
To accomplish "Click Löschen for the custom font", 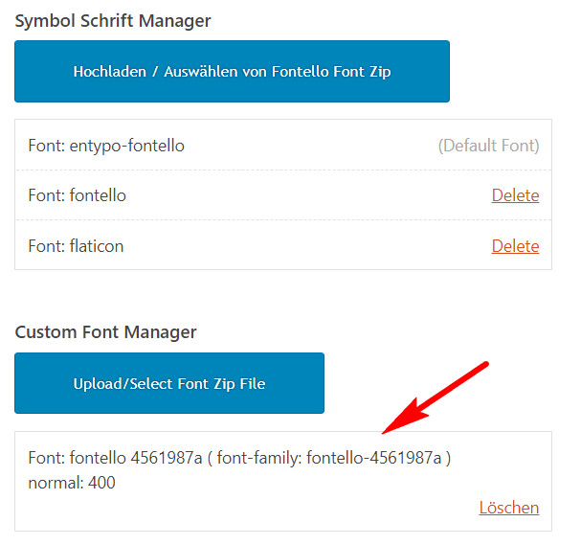I will pyautogui.click(x=509, y=508).
